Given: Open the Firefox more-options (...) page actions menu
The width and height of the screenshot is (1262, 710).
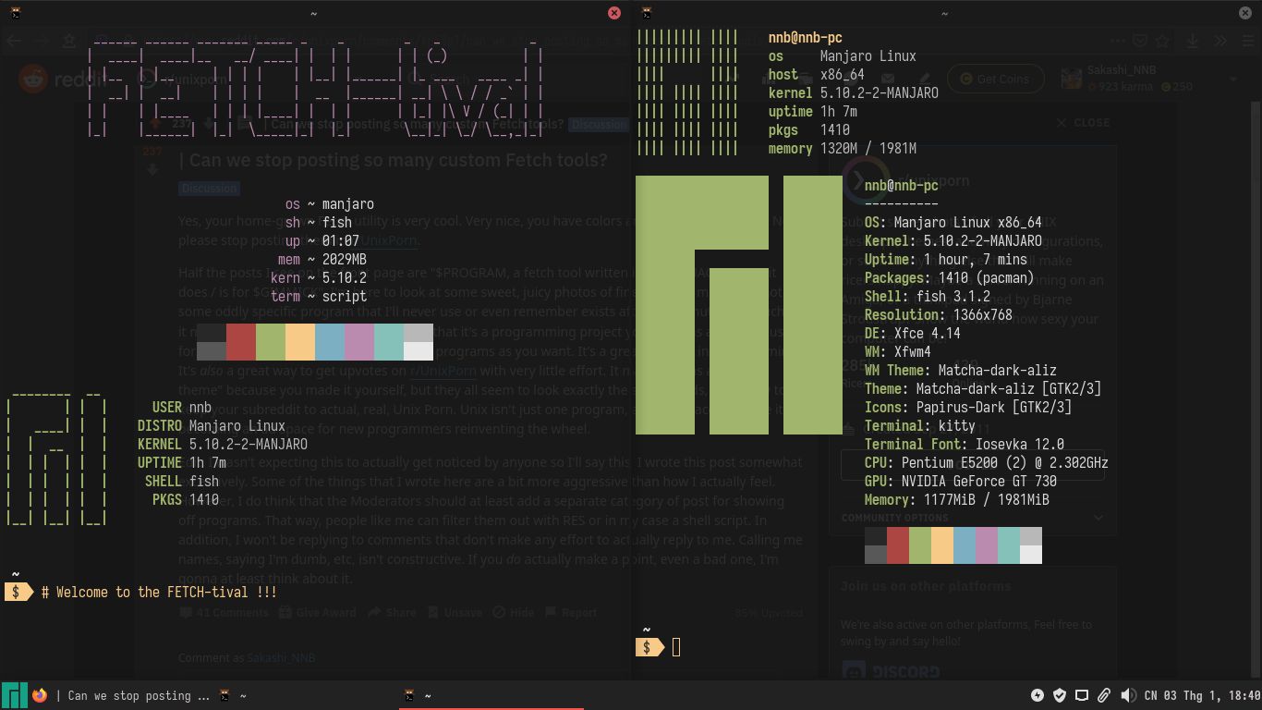Looking at the screenshot, I should [x=1118, y=40].
